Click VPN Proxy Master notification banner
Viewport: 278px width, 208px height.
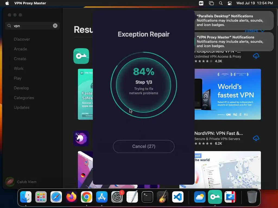pos(234,41)
